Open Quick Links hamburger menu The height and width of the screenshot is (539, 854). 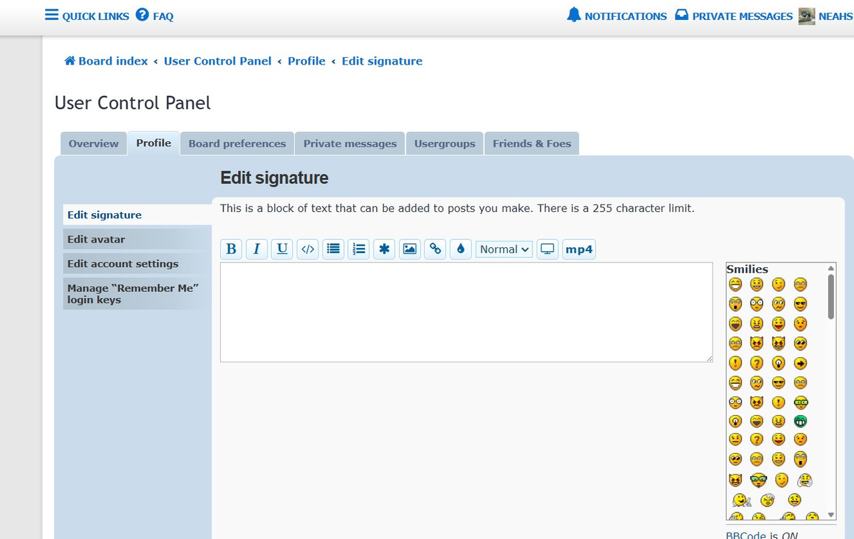pos(87,16)
